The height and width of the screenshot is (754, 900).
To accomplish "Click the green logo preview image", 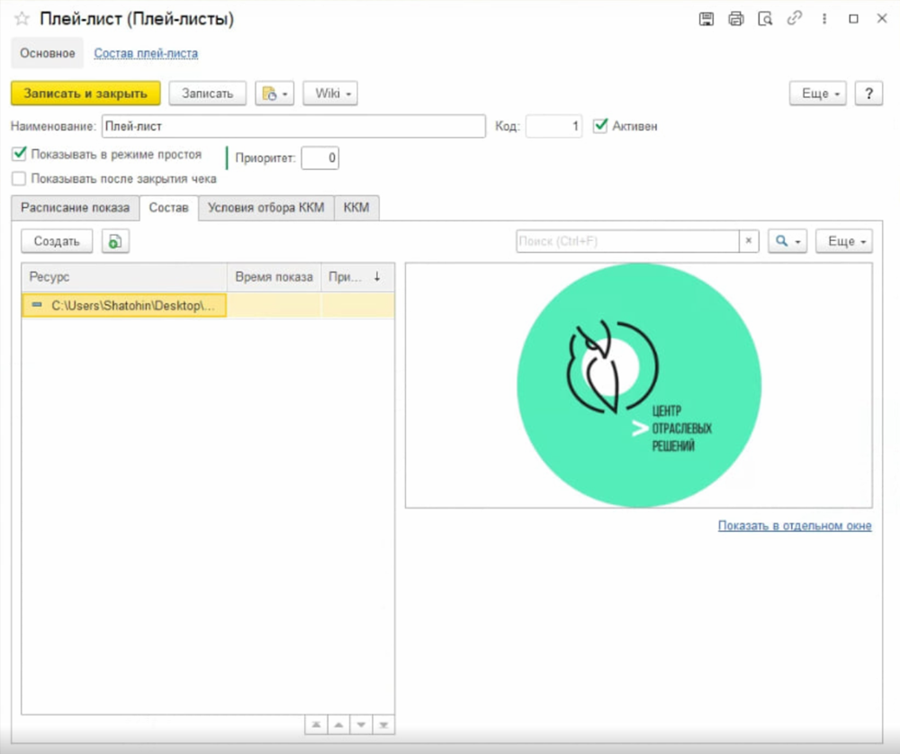I will (x=639, y=385).
